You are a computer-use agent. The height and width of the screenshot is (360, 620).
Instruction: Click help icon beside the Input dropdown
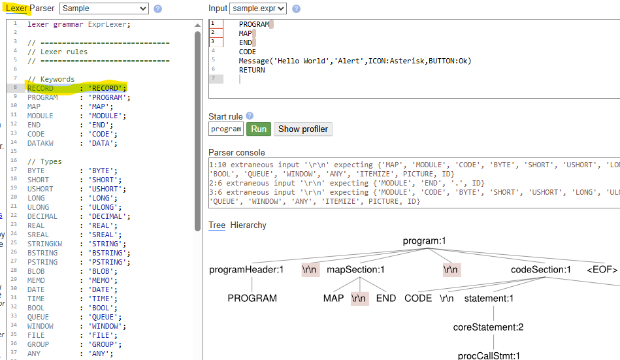(x=297, y=9)
